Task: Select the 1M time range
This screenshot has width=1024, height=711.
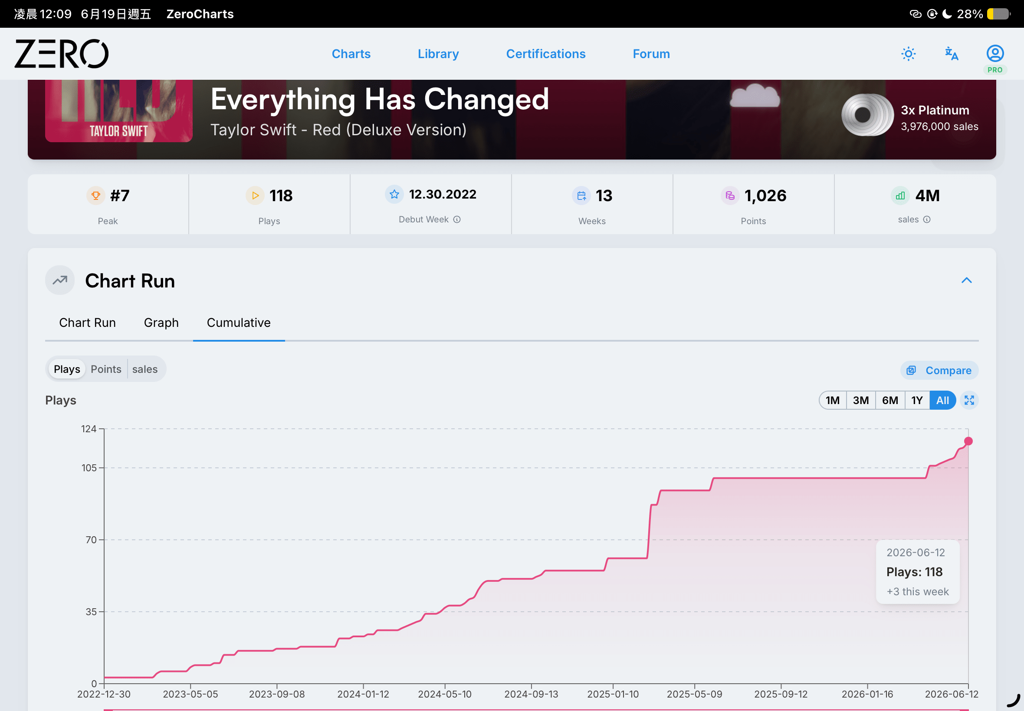Action: coord(832,400)
